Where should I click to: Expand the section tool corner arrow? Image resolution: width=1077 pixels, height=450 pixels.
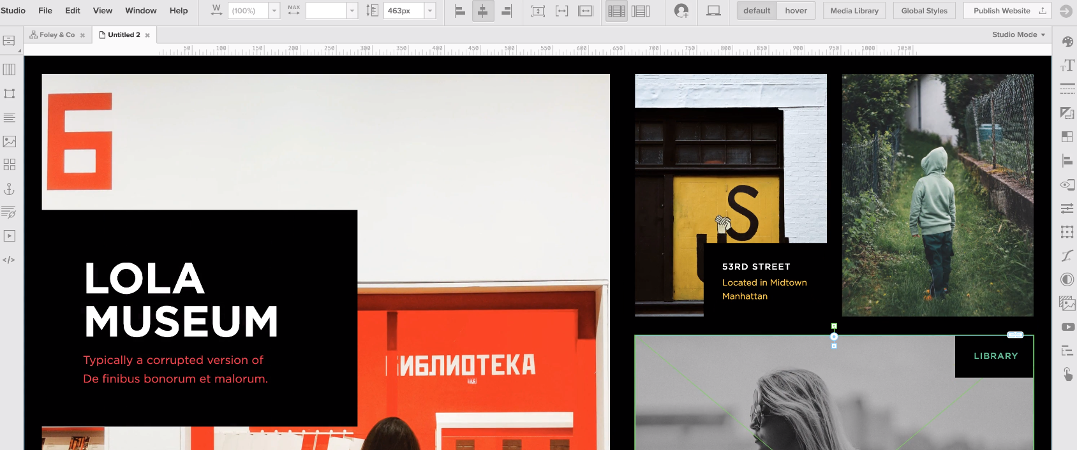pyautogui.click(x=19, y=50)
